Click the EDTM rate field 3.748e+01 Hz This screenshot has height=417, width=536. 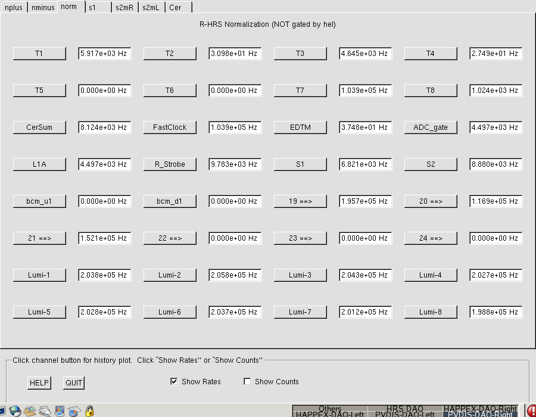click(x=366, y=127)
